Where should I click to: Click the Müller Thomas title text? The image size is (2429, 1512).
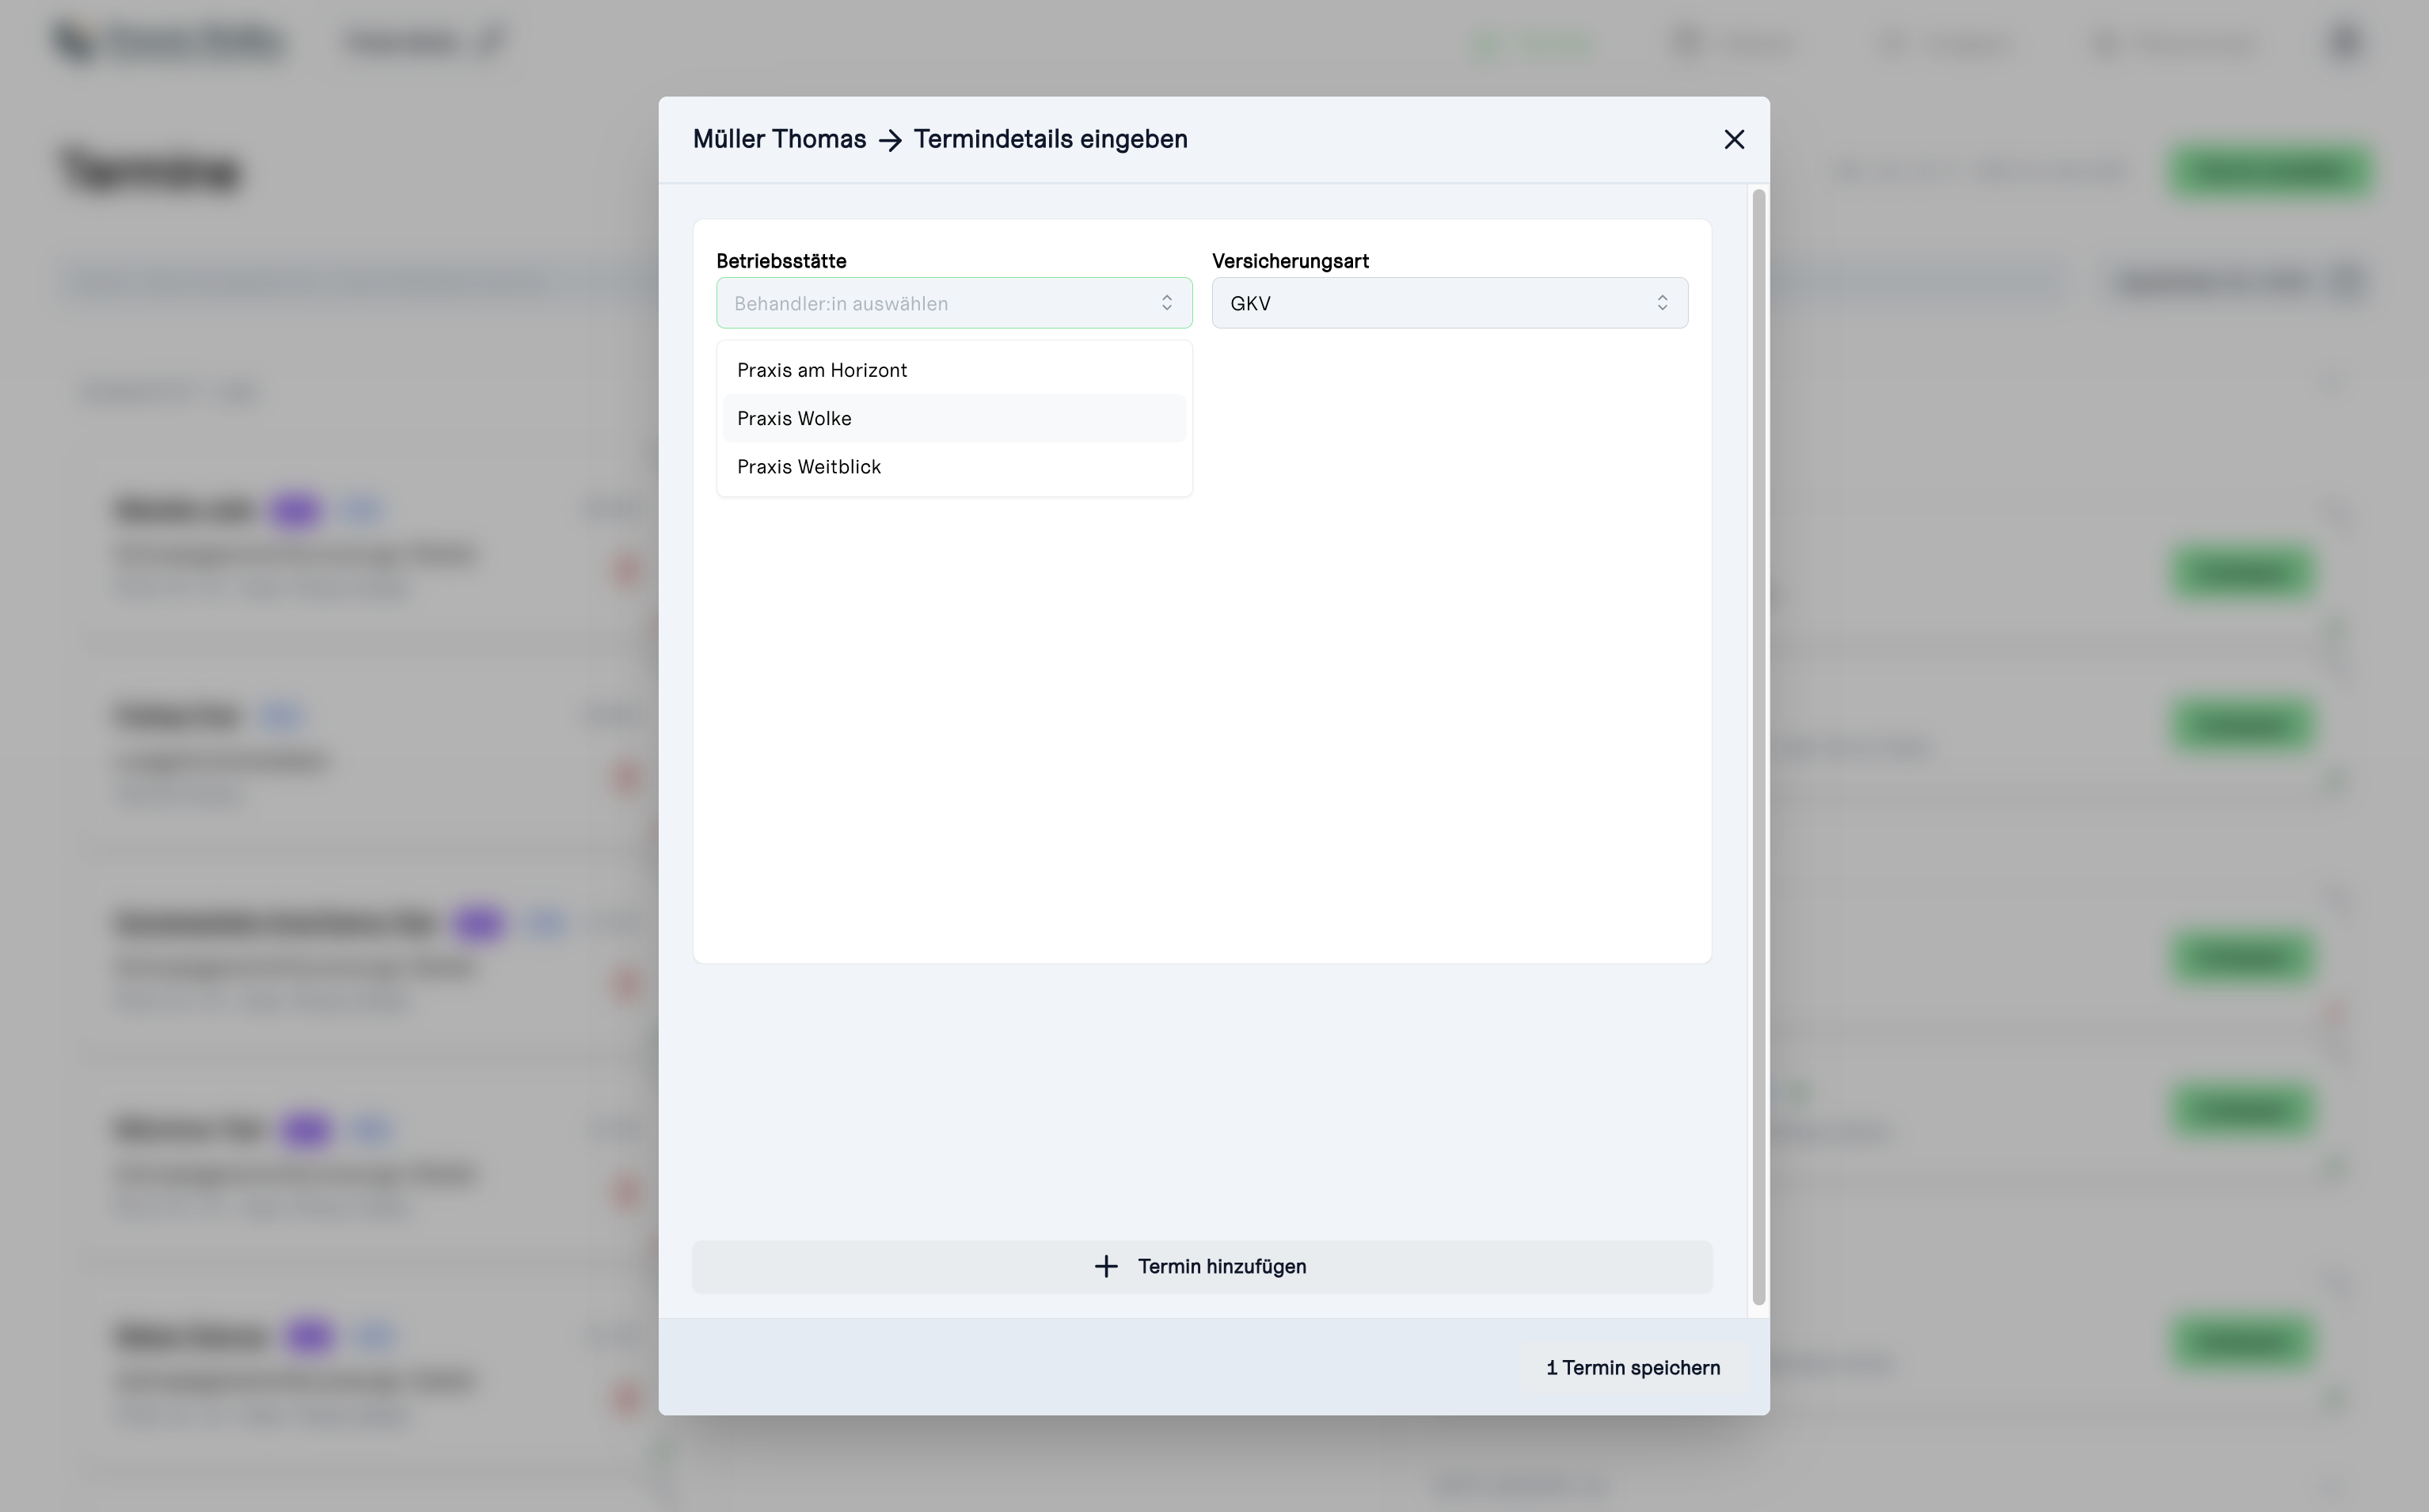click(779, 139)
